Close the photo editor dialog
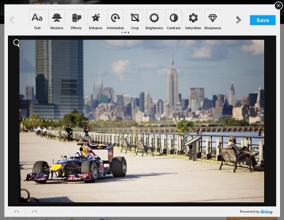 (x=278, y=6)
